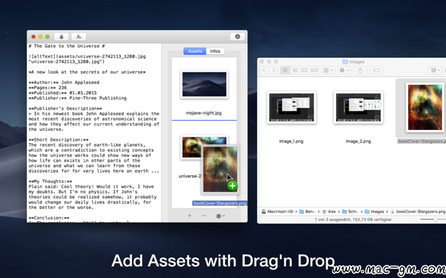
Task: Open the font style button in toolbar
Action: 79,37
